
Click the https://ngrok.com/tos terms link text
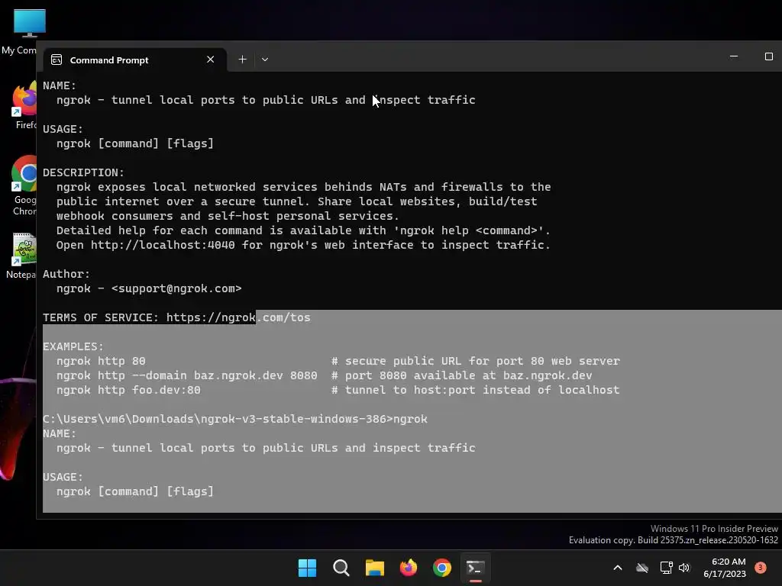click(238, 317)
